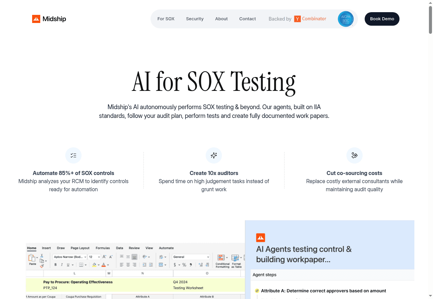Open the For SOX navigation item
Viewport: 433px width, 299px height.
click(166, 19)
